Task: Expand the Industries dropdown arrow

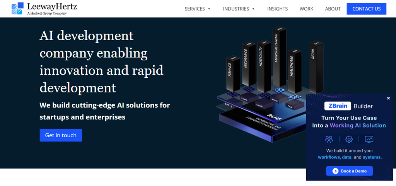Action: tap(253, 9)
